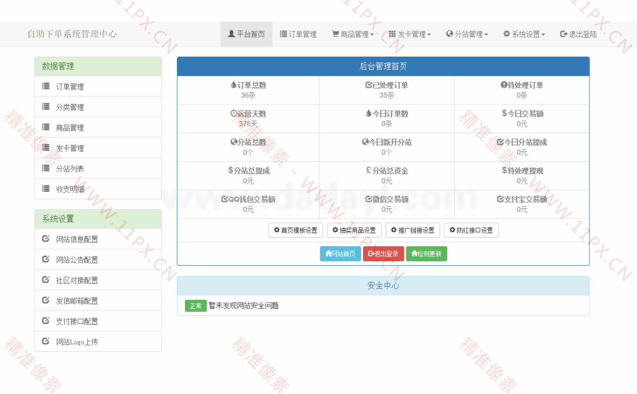Click cart icon on navbar 商品管理
637x394 pixels.
[x=335, y=33]
